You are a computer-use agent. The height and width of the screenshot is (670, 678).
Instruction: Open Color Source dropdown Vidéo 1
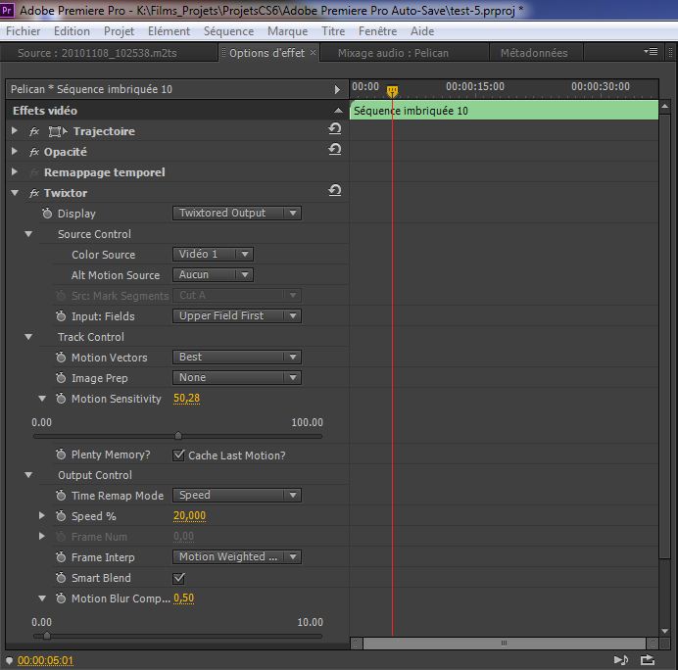[x=213, y=254]
